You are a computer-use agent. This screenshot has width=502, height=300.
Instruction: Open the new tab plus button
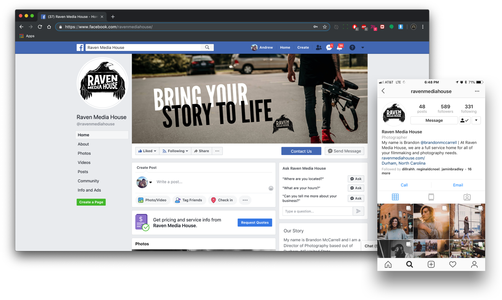click(x=113, y=17)
